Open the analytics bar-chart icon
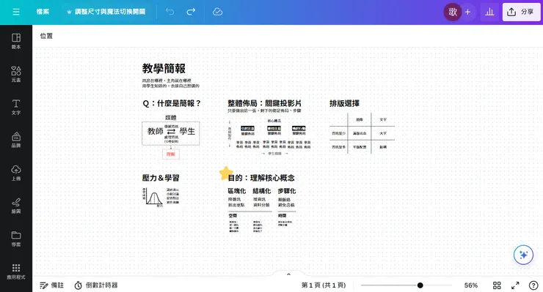The width and height of the screenshot is (543, 292). click(x=489, y=12)
